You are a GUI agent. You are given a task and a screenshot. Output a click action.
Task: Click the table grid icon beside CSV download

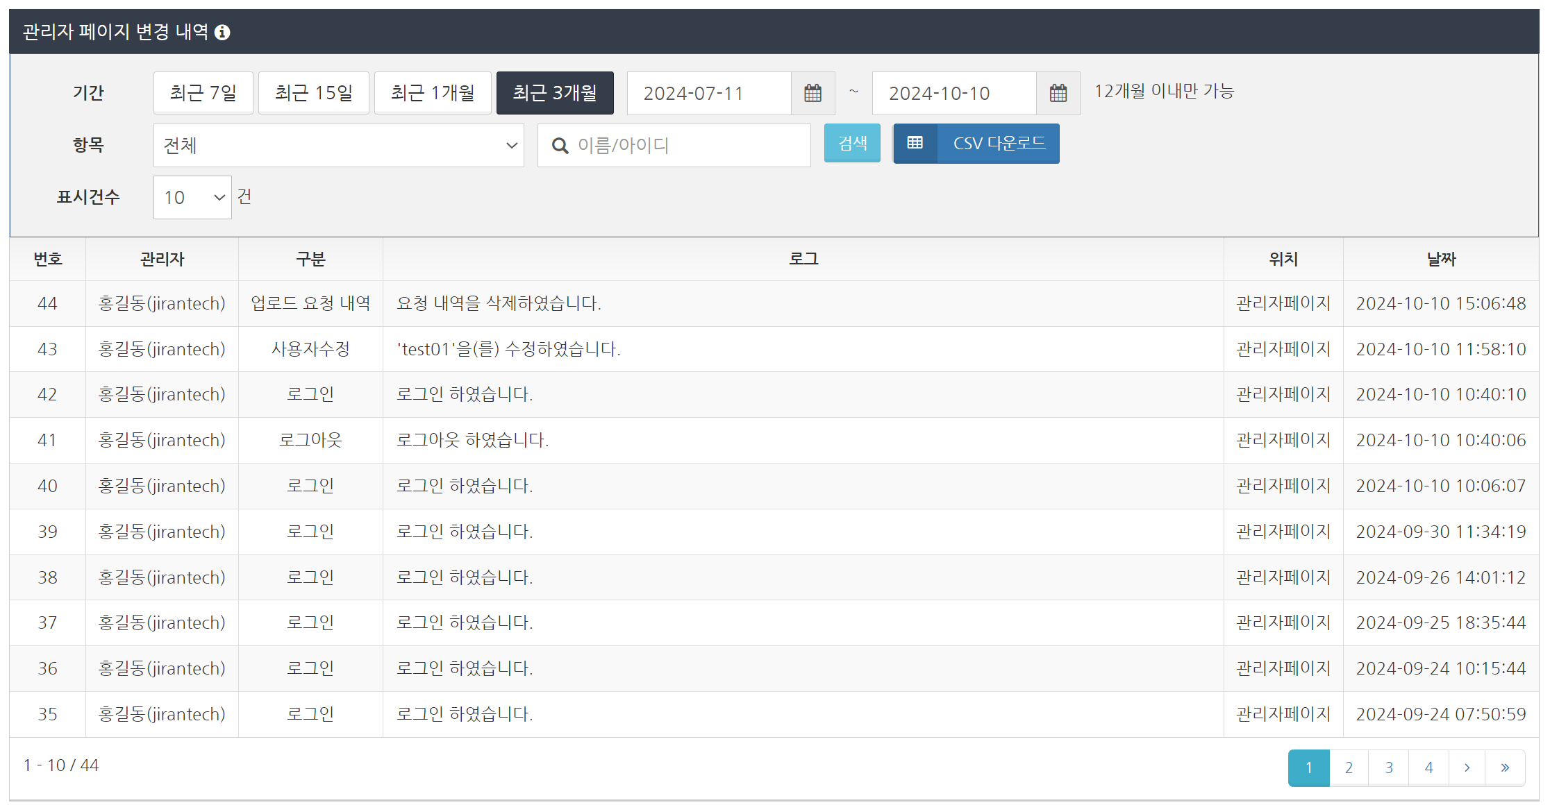tap(915, 144)
